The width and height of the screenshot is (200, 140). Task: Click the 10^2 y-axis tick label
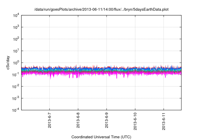point(16,39)
